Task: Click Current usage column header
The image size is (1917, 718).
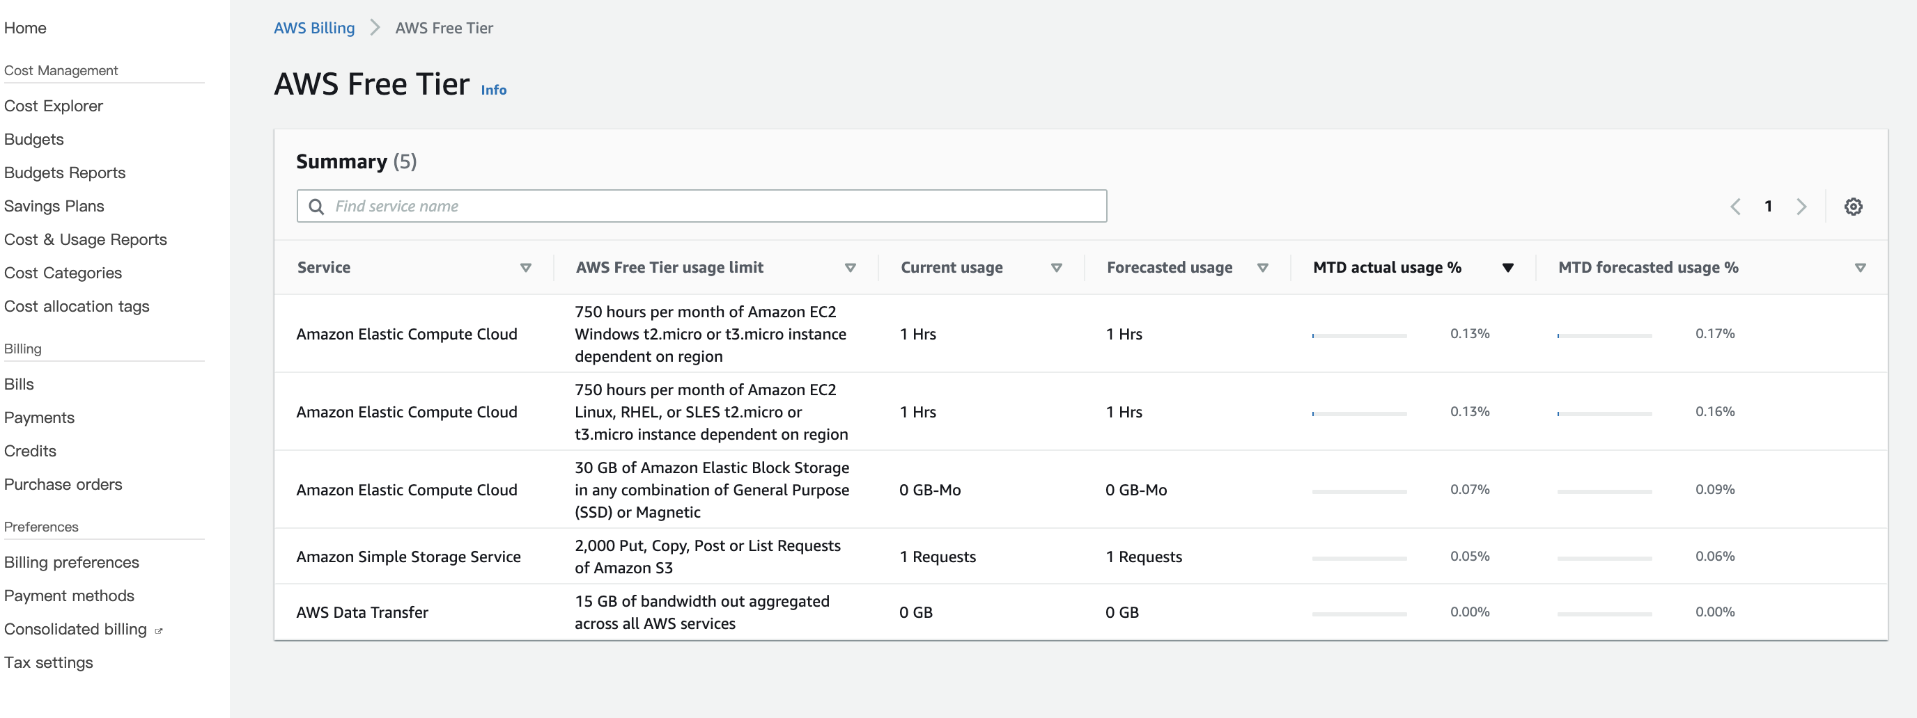Action: (x=952, y=268)
